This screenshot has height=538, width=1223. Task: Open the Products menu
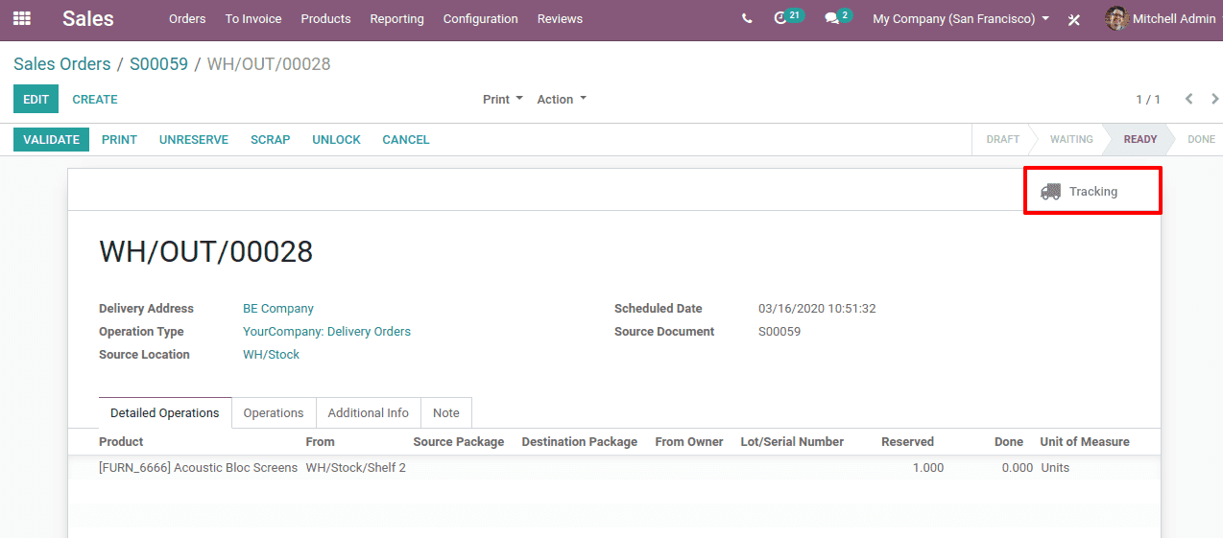(325, 18)
